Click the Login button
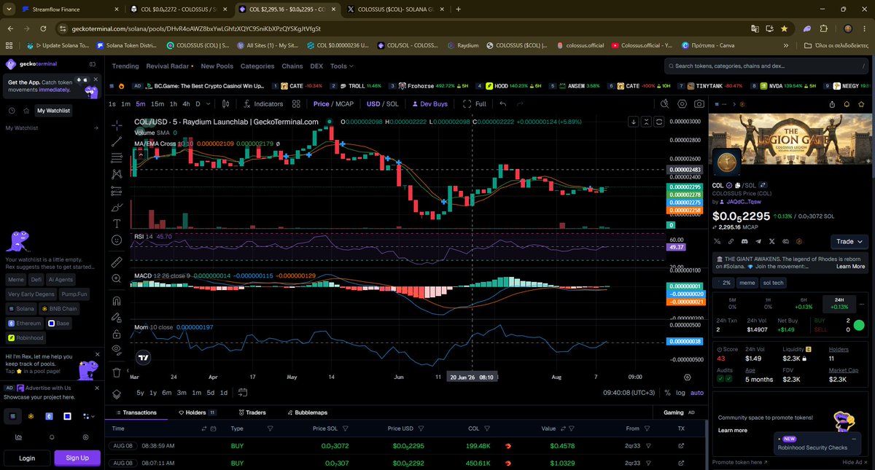 (27, 458)
